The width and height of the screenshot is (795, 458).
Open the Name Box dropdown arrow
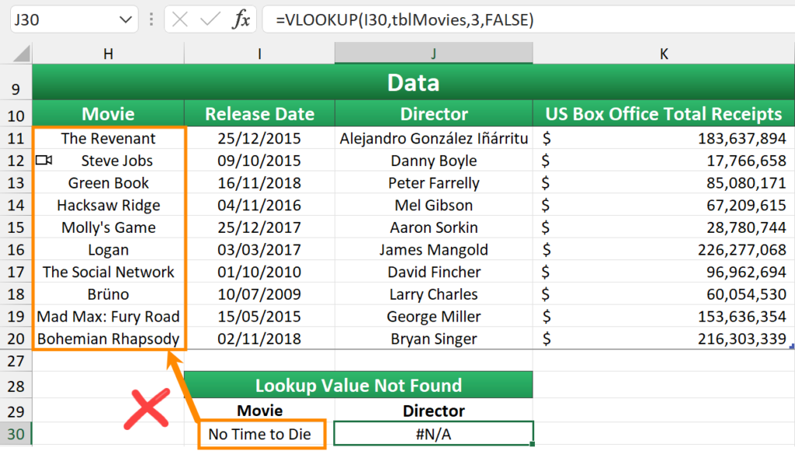pos(125,20)
